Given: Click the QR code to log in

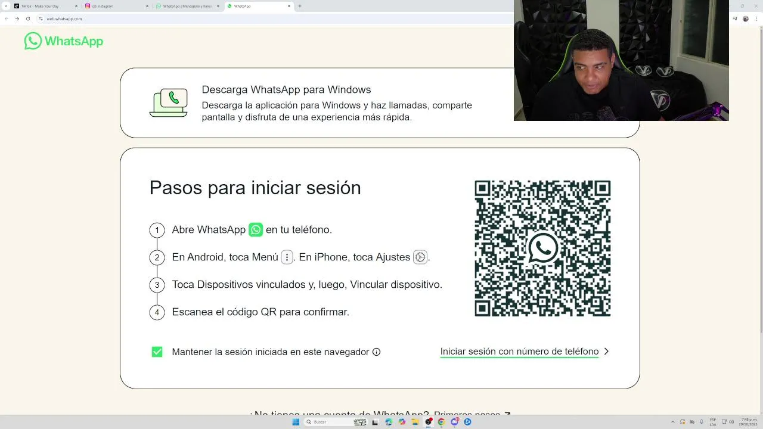Looking at the screenshot, I should pos(542,248).
